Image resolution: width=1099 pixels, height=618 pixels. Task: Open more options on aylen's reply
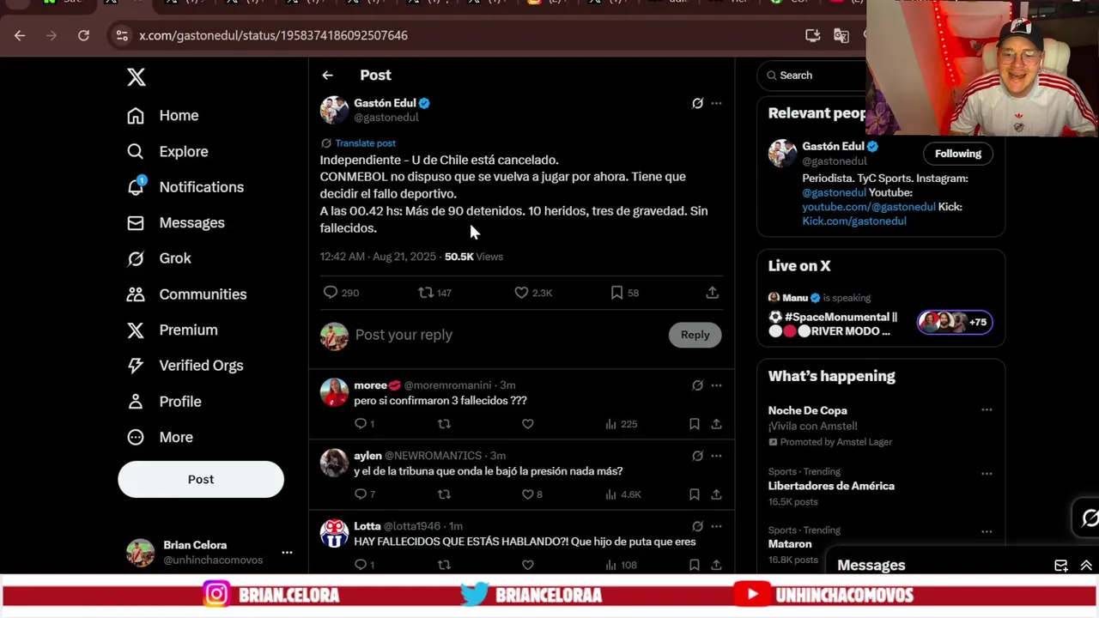716,456
